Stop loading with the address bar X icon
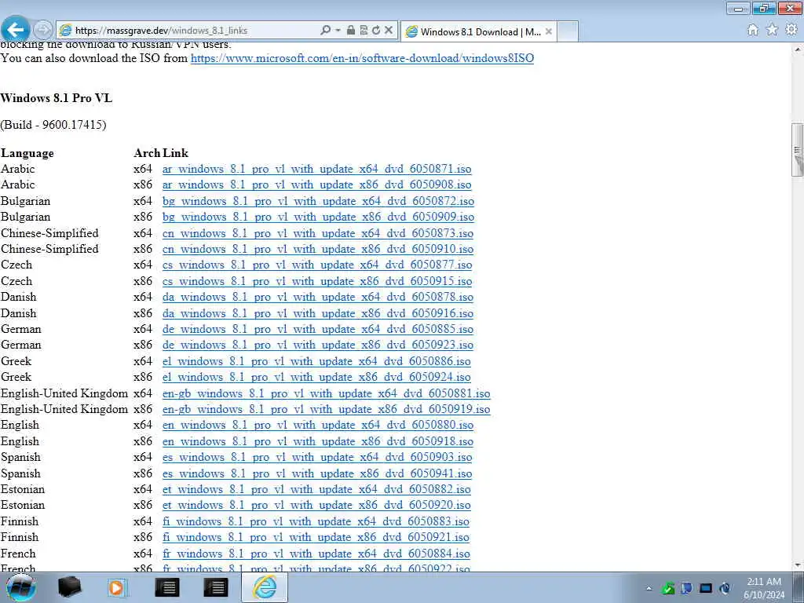Image resolution: width=804 pixels, height=603 pixels. point(389,31)
